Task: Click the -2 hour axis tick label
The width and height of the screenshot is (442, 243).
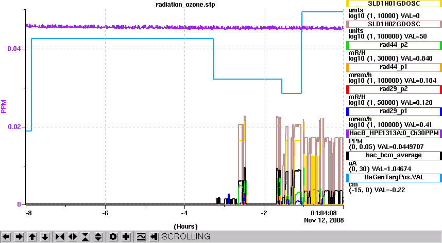Action: 264,213
